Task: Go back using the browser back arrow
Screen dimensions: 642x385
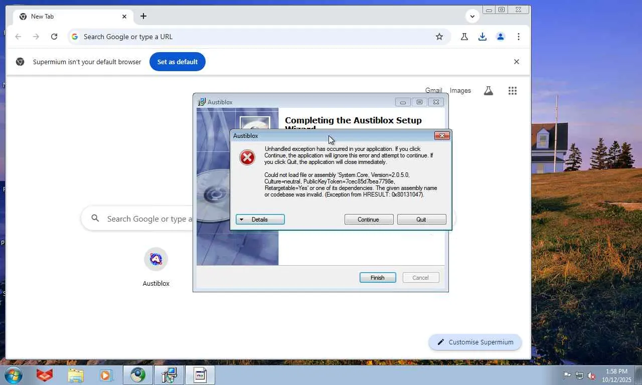Action: pos(18,37)
